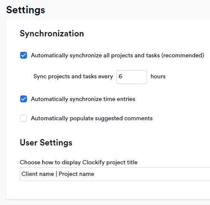This screenshot has height=205, width=210.
Task: Click the 'Sync projects and tasks every' label
Action: tap(73, 77)
